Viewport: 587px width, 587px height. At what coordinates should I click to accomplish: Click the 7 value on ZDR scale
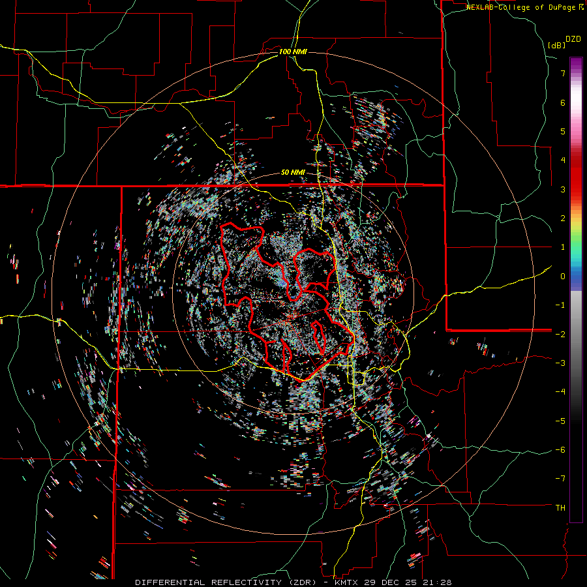(x=563, y=73)
